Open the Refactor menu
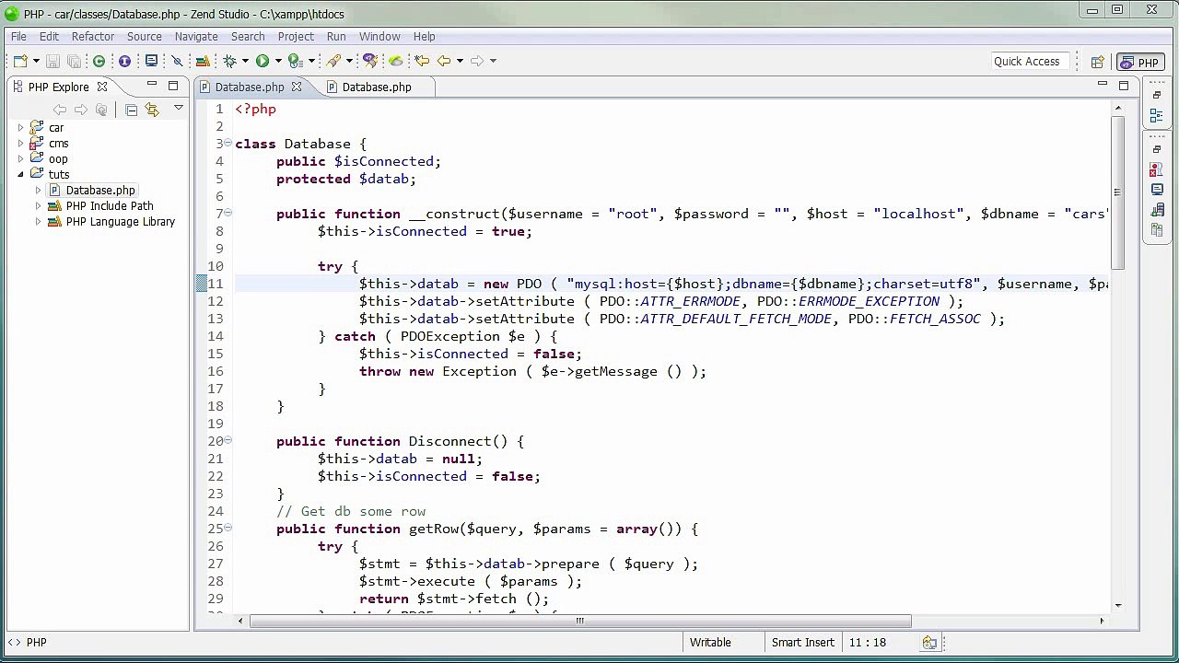 93,37
